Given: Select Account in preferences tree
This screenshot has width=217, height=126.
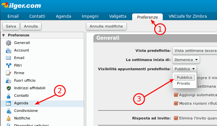Looking at the screenshot, I should coord(42,51).
